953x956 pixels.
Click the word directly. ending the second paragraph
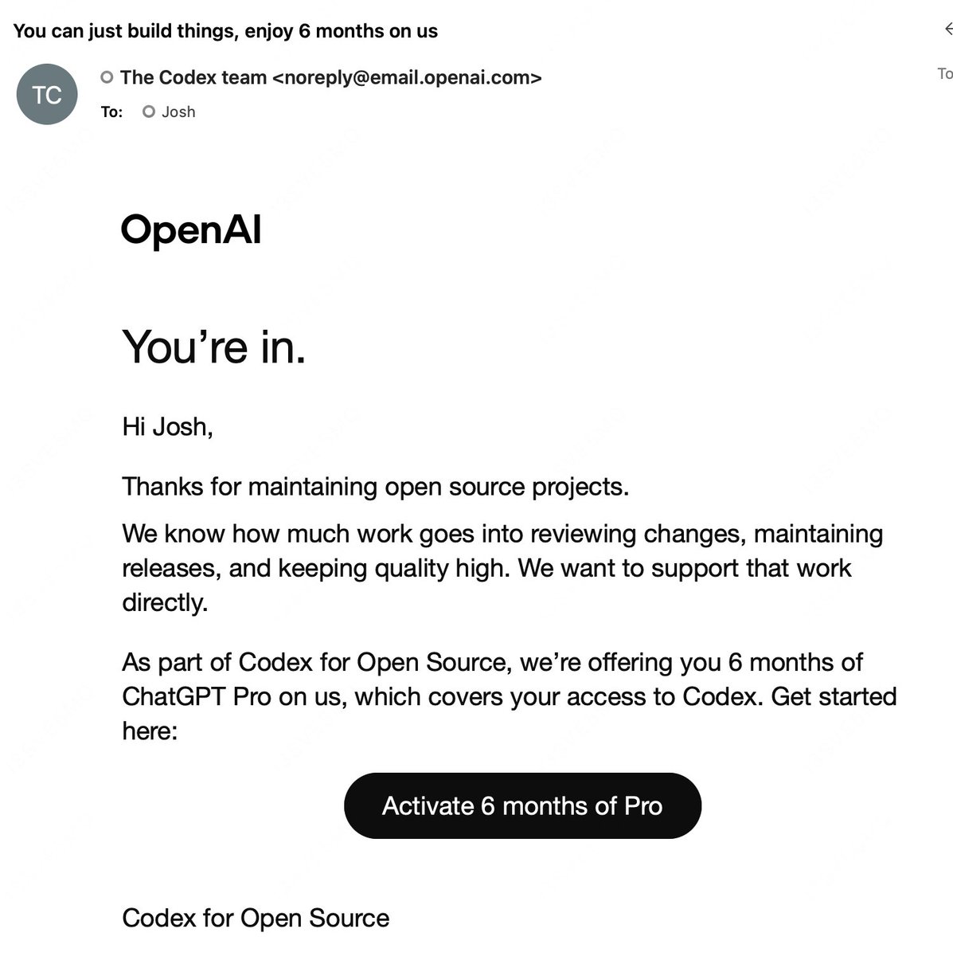pos(165,602)
